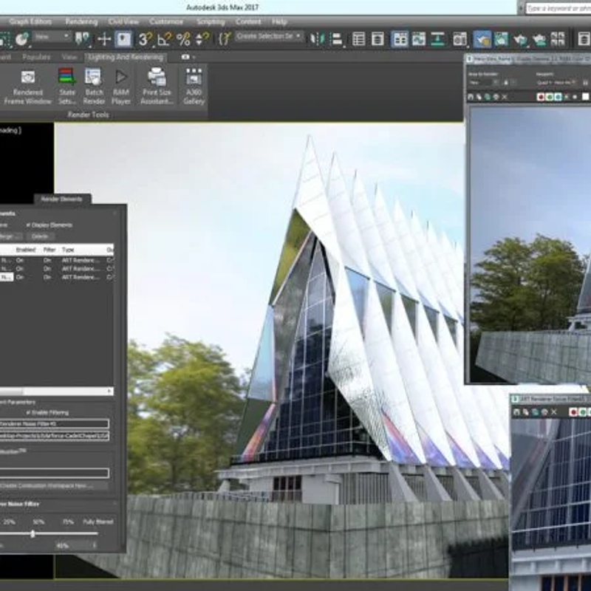Clone the top render frame window
Viewport: 591px width, 591px height.
(488, 97)
